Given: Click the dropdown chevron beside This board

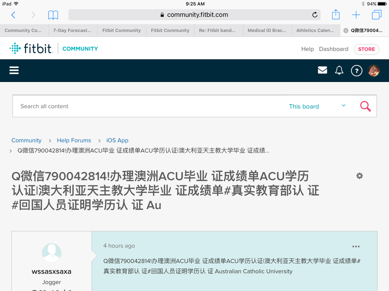Looking at the screenshot, I should pyautogui.click(x=343, y=105).
